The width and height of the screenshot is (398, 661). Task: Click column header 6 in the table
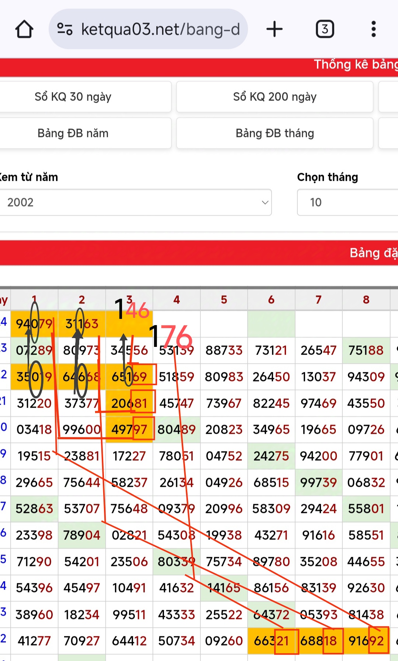pyautogui.click(x=271, y=300)
